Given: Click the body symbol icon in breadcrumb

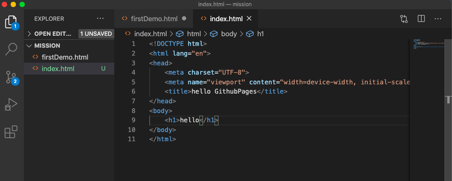Looking at the screenshot, I should click(214, 34).
